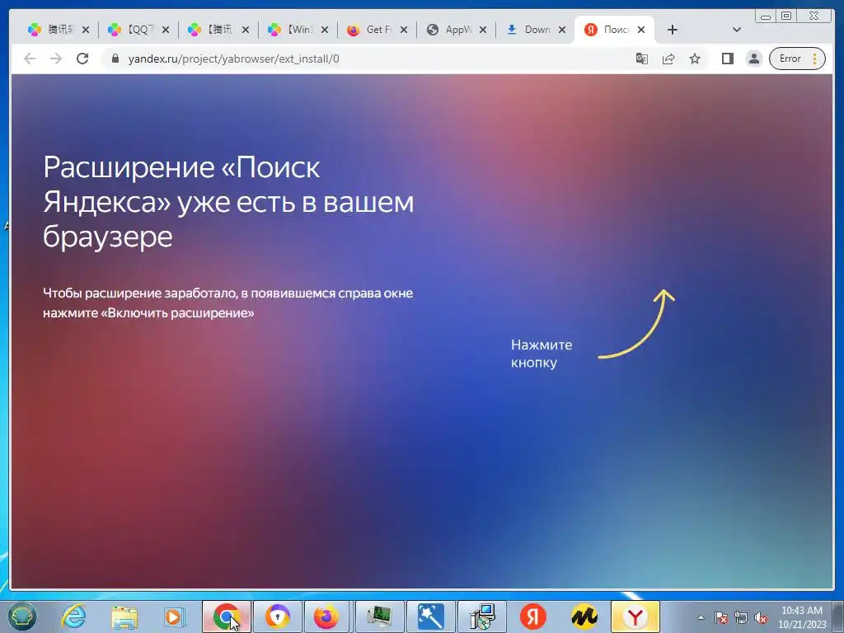Open the Avast Secure Browser taskbar icon
Viewport: 844px width, 633px height.
tap(277, 617)
